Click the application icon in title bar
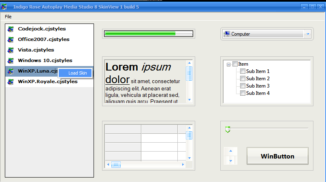Screen dimensions: 326x182 coord(4,7)
